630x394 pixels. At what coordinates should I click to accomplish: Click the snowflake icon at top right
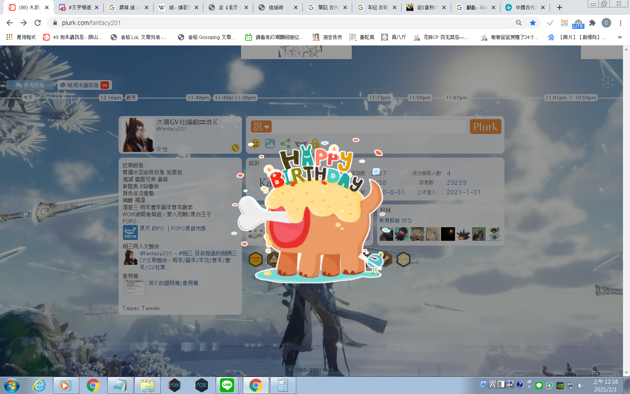pos(608,82)
